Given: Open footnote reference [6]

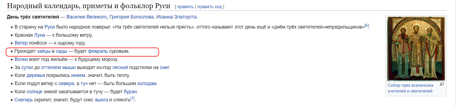Looking at the screenshot, I should pos(367,26).
